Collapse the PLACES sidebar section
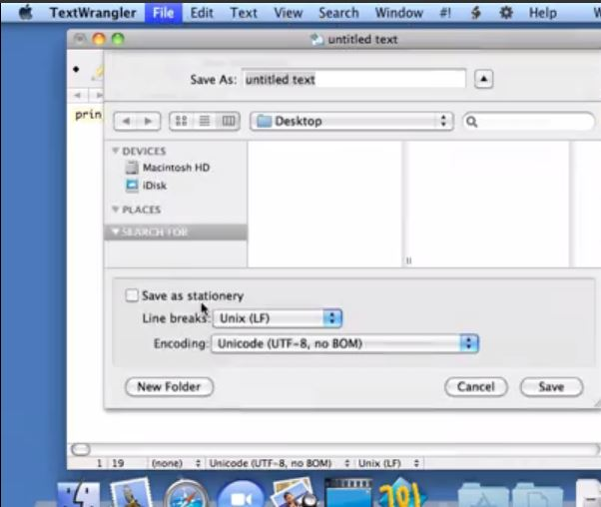This screenshot has height=507, width=601. (x=116, y=210)
